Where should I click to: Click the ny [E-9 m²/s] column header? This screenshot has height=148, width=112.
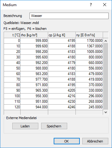pos(89,35)
